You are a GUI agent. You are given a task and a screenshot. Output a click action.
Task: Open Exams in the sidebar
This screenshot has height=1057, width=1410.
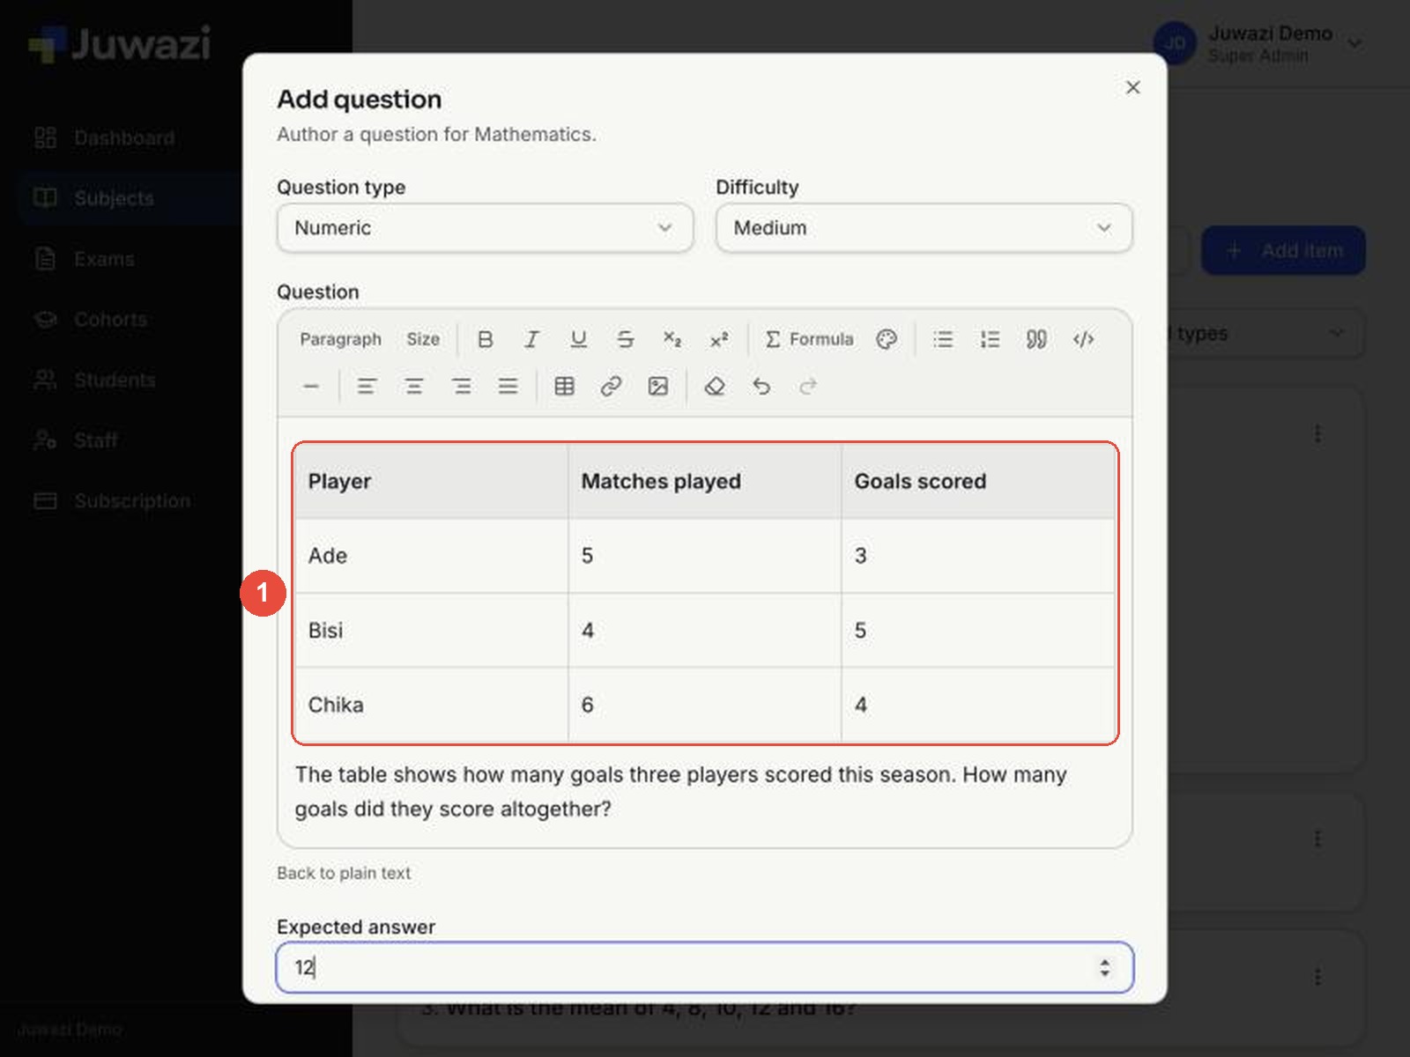pyautogui.click(x=123, y=259)
